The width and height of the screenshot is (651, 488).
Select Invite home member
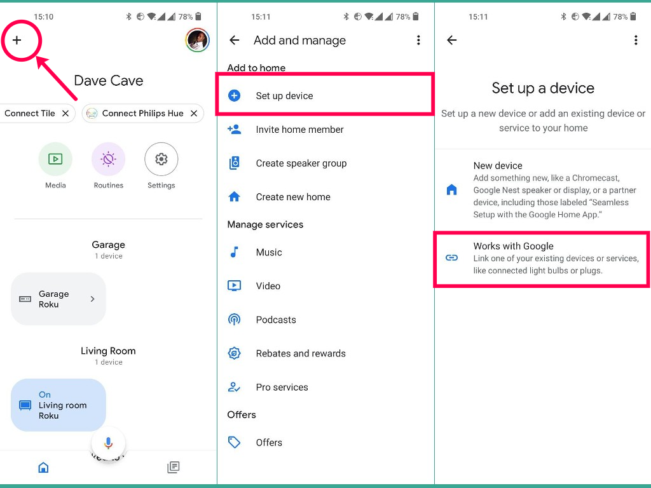point(325,130)
